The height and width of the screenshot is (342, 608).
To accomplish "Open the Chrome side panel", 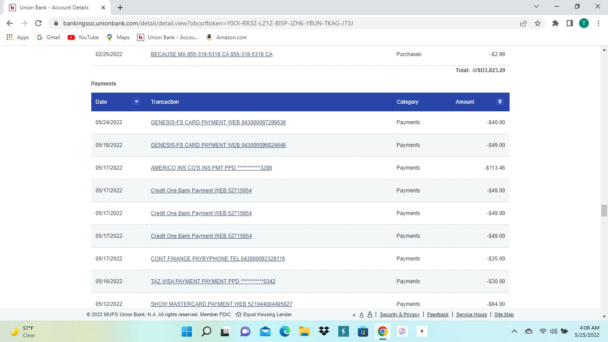I will (x=569, y=23).
